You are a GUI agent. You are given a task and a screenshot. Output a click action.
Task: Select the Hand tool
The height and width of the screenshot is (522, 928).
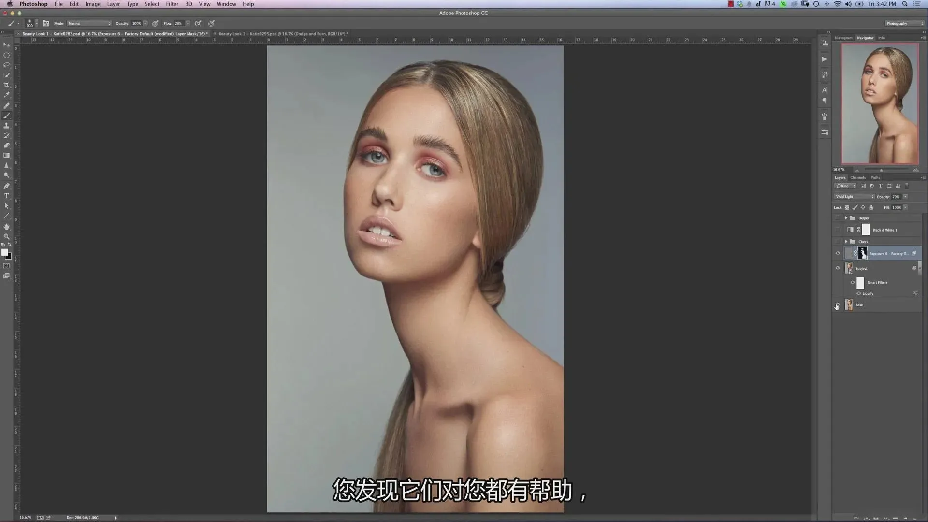[7, 227]
